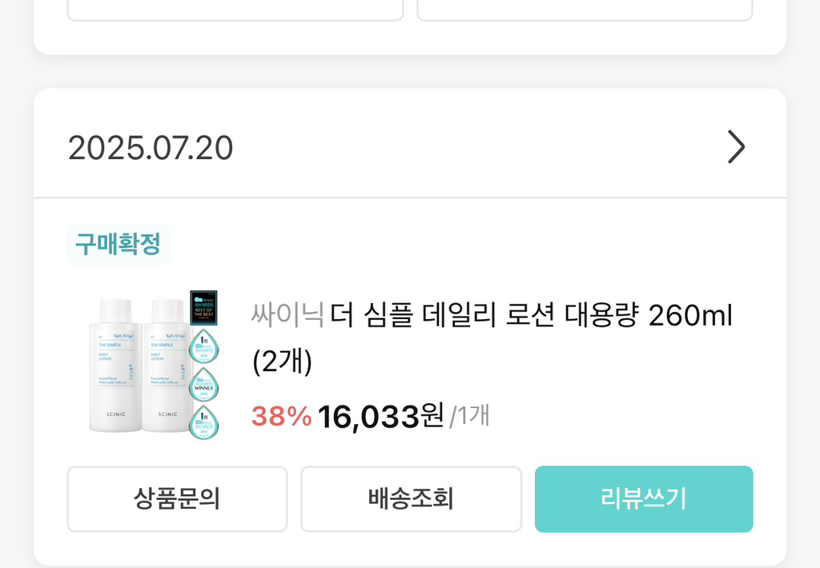Open order details via the right chevron

(736, 147)
